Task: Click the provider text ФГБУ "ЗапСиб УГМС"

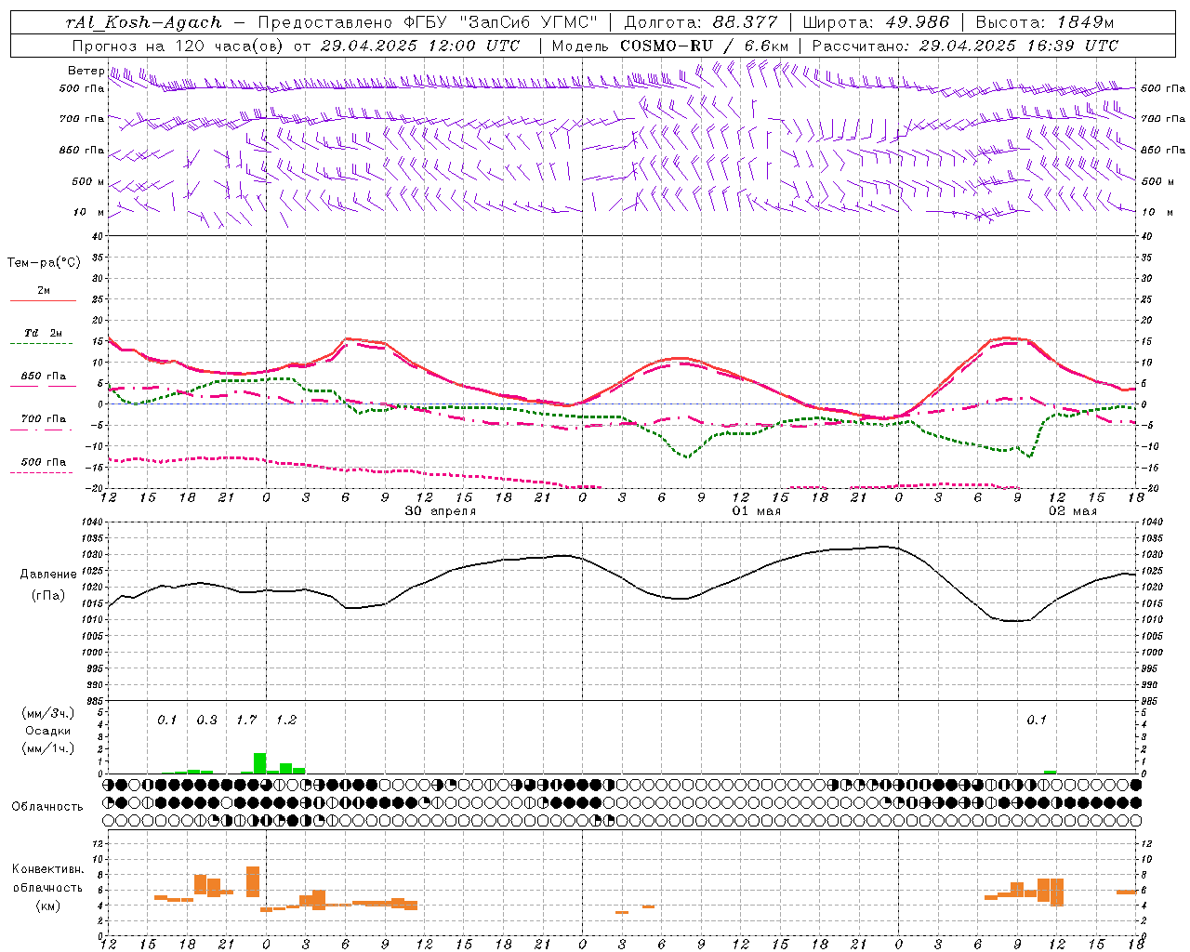Action: [502, 22]
